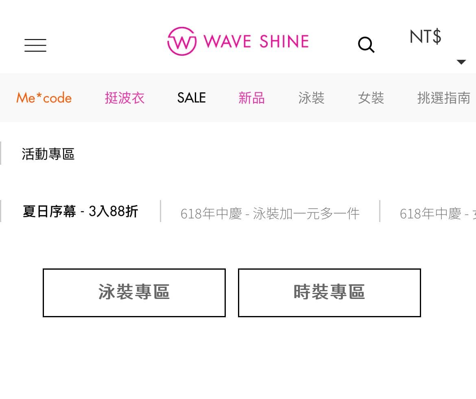
Task: Click the 活動專區 breadcrumb link
Action: coord(48,154)
